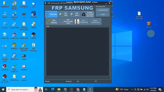Select the ACT-SAM FRP Tool V1 archive
164x92 pixels.
click(24, 26)
